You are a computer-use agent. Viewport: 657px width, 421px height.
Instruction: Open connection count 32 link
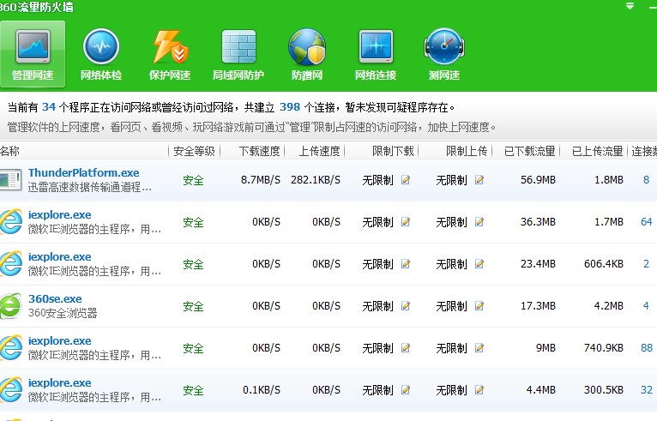(647, 390)
